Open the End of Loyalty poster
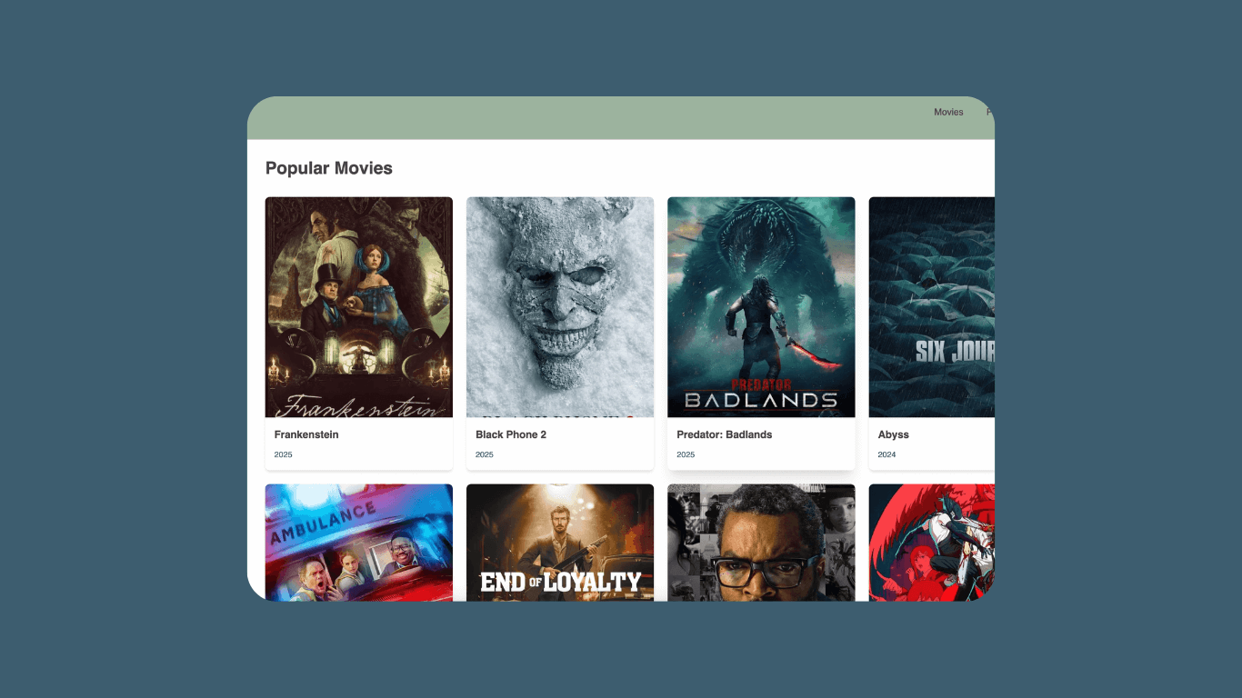Screen dimensions: 1242x698 (x=559, y=542)
